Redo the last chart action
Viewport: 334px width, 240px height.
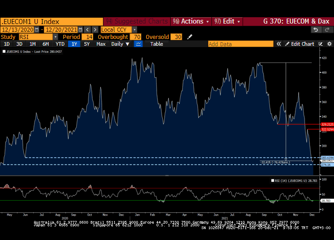[x=327, y=30]
